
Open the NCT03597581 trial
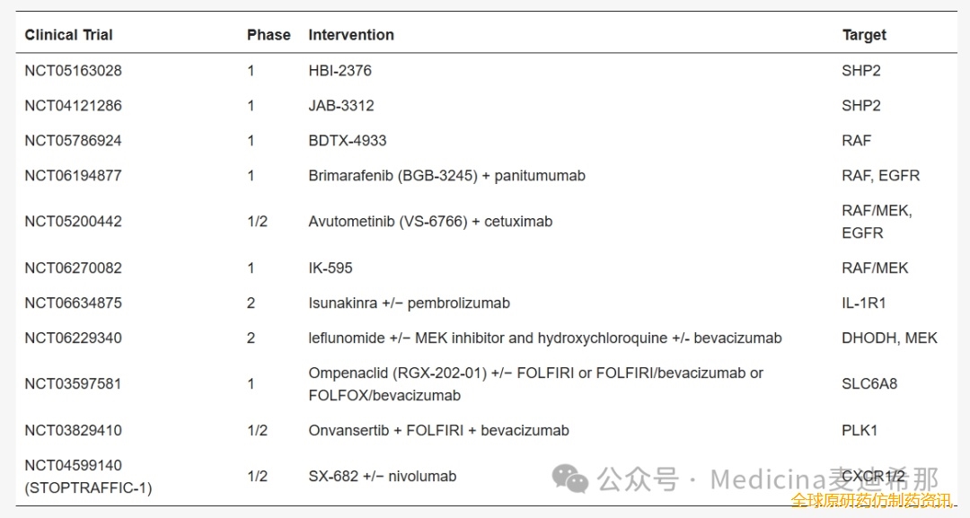[x=73, y=384]
